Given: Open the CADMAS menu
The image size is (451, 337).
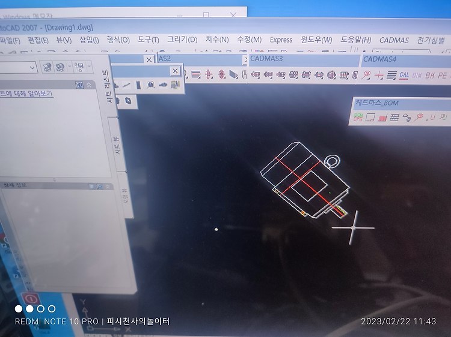Looking at the screenshot, I should pos(394,40).
